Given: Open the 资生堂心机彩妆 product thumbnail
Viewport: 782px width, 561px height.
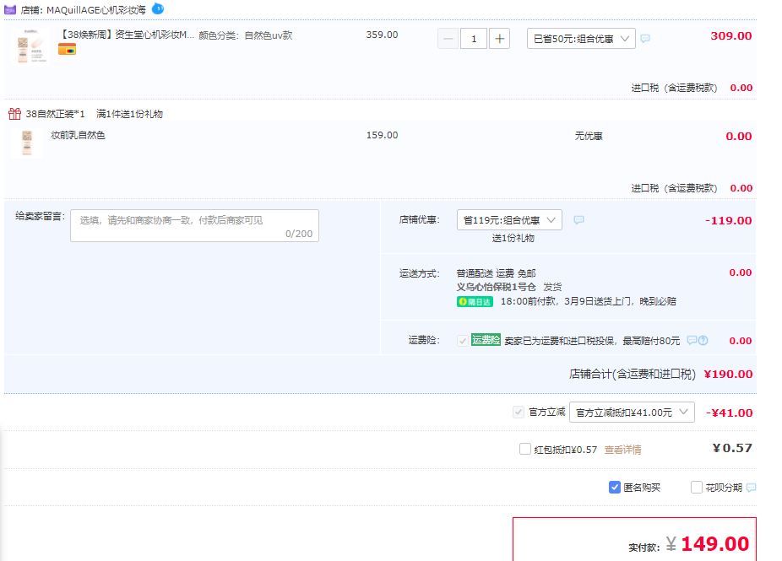Looking at the screenshot, I should [30, 46].
